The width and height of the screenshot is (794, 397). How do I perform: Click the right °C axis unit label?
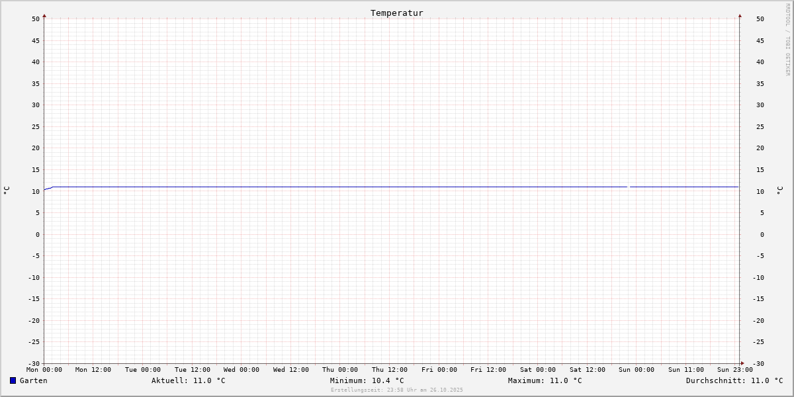tap(779, 191)
